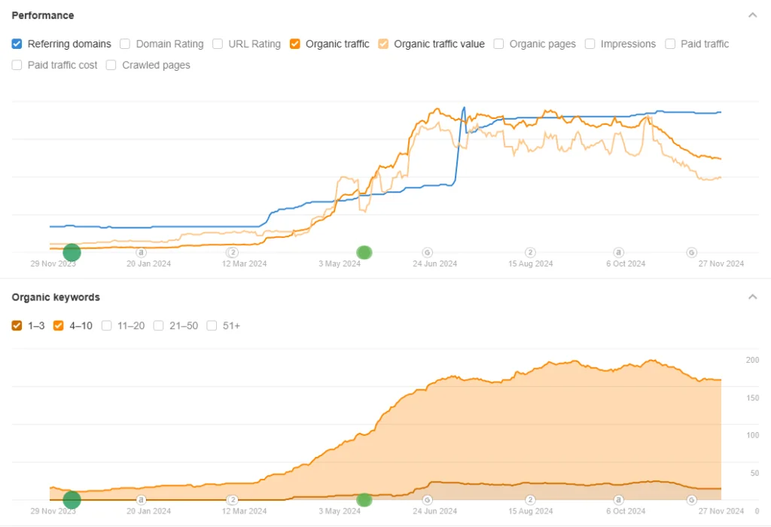Uncheck the Organic traffic value checkbox

pos(383,44)
